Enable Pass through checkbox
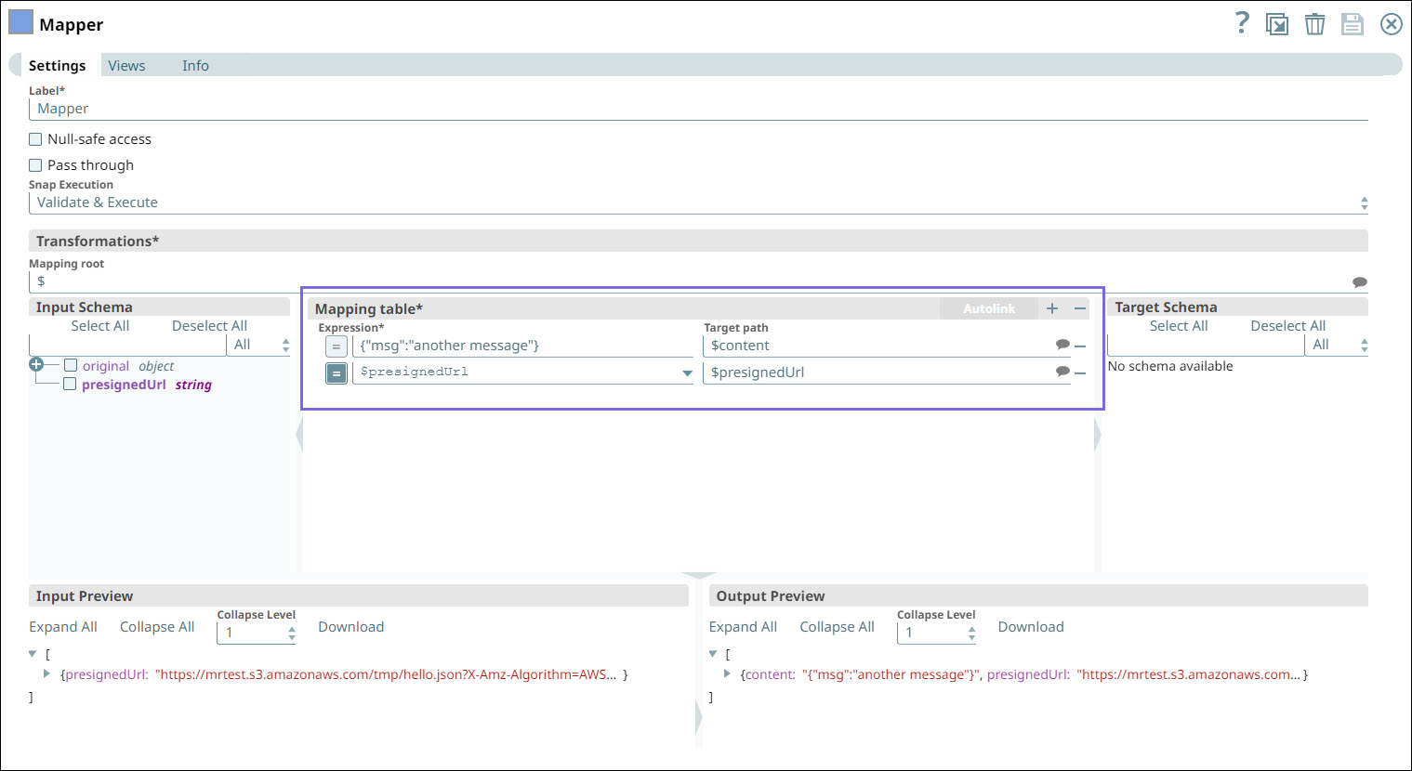Image resolution: width=1412 pixels, height=771 pixels. [36, 165]
